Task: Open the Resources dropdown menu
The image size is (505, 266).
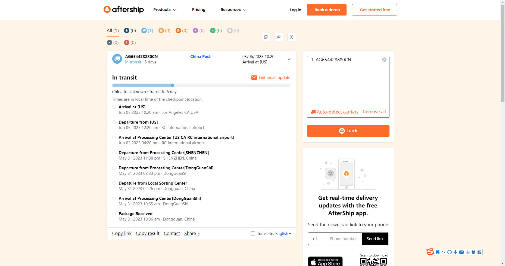Action: click(x=233, y=10)
